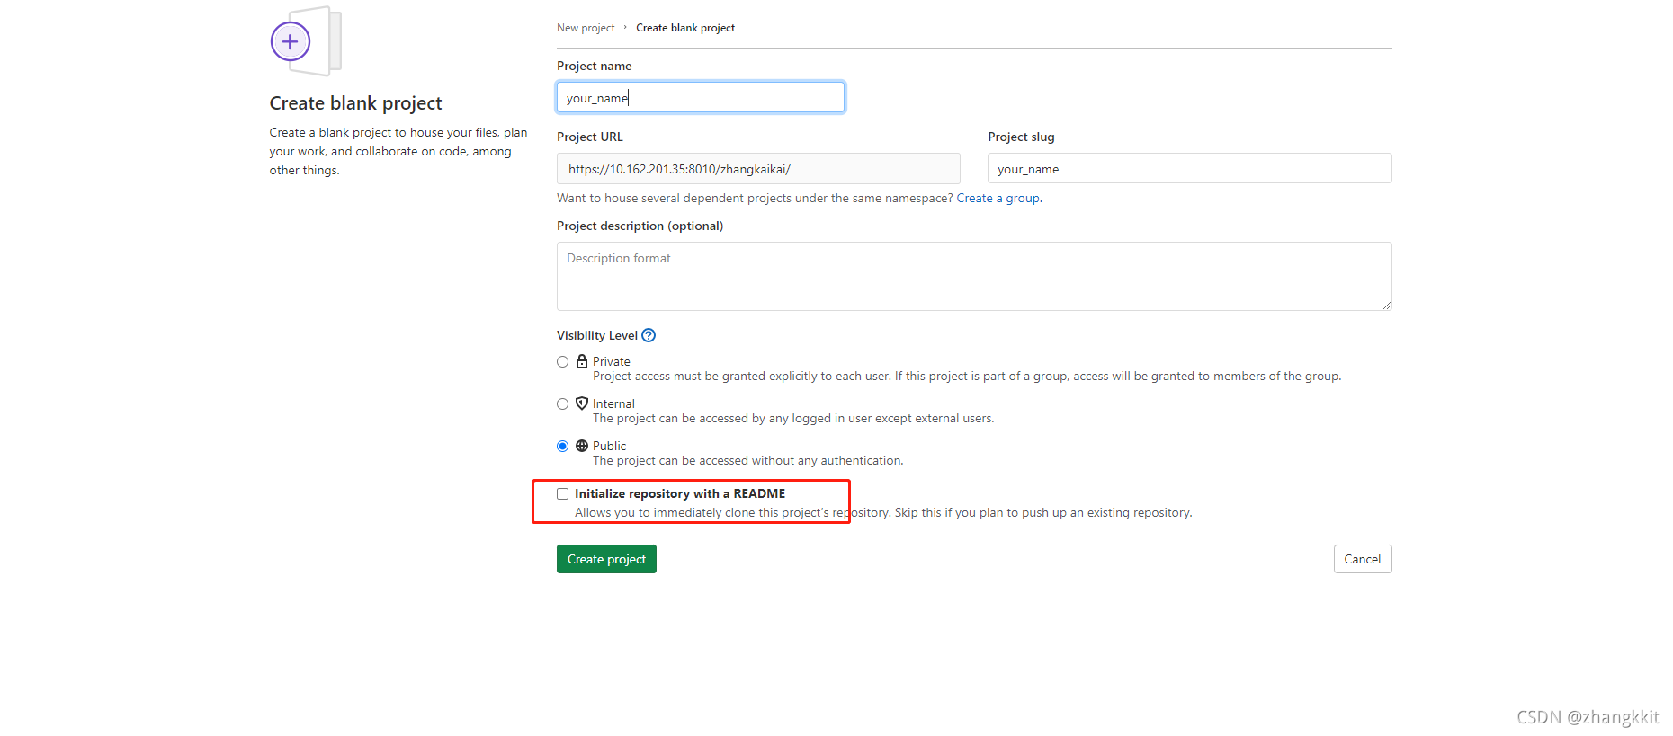Click the Project name label
Screen dimensions: 1673x736
pos(594,66)
